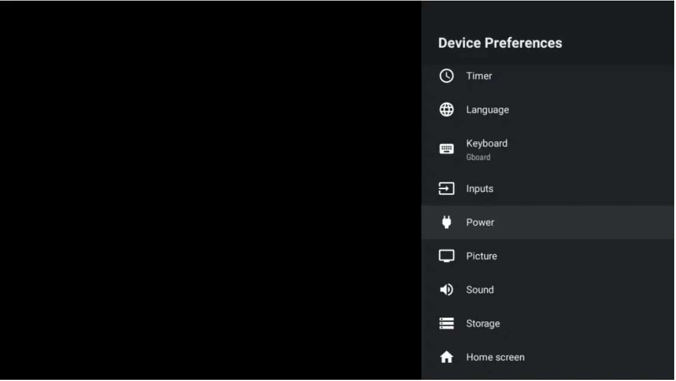This screenshot has height=381, width=676.
Task: Click the Gboard subtitle text
Action: click(x=478, y=157)
